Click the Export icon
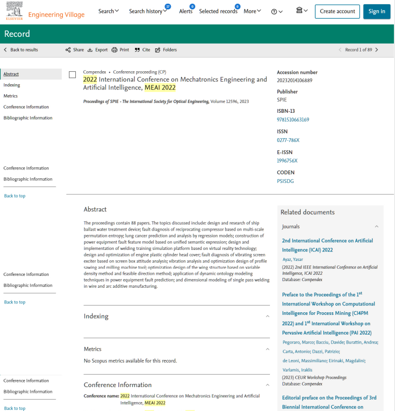 click(90, 50)
